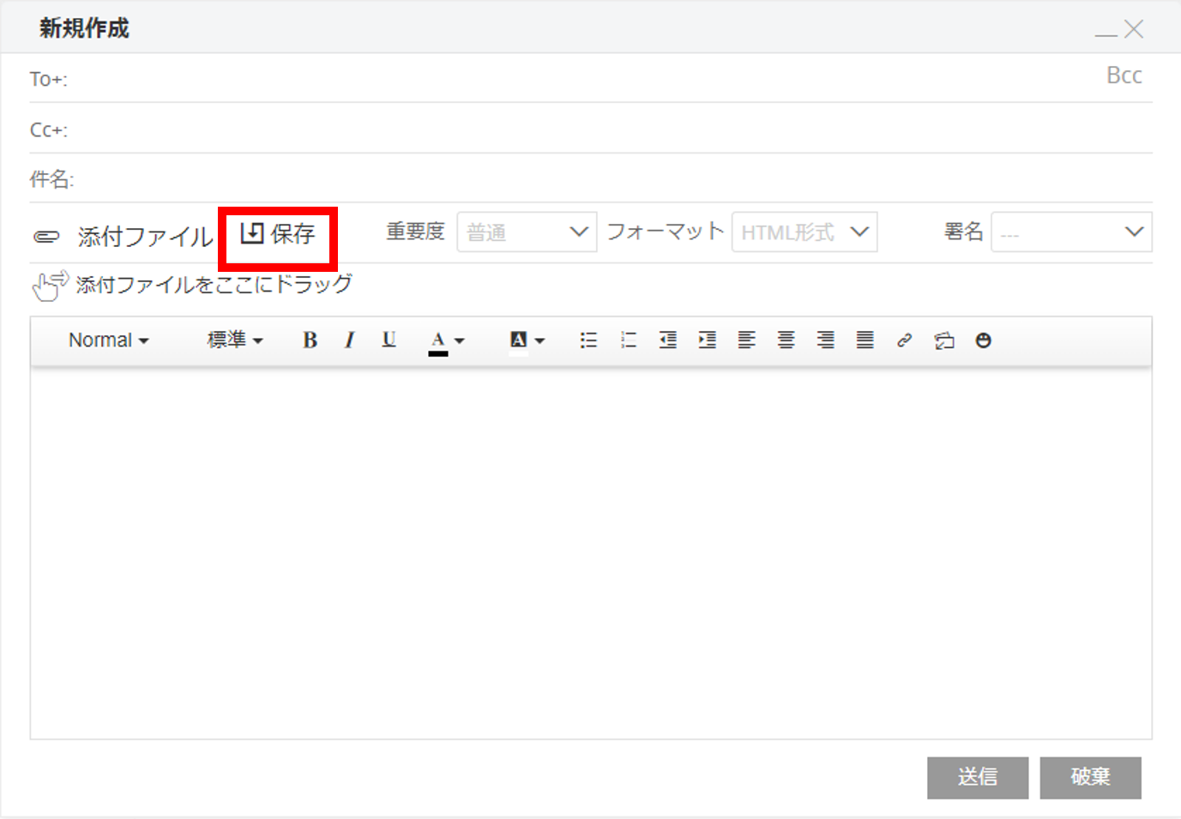Justify the text alignment
Viewport: 1181px width, 819px height.
pyautogui.click(x=865, y=340)
